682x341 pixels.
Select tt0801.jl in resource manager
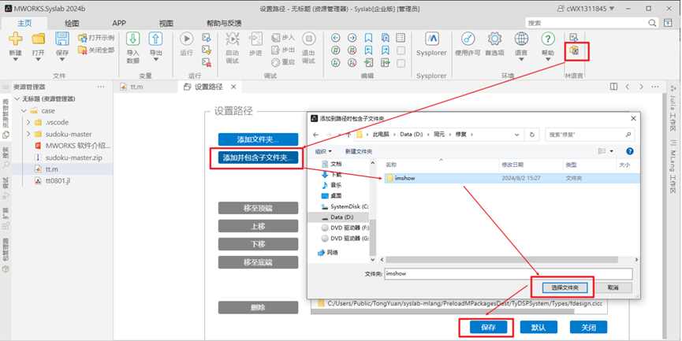[58, 180]
